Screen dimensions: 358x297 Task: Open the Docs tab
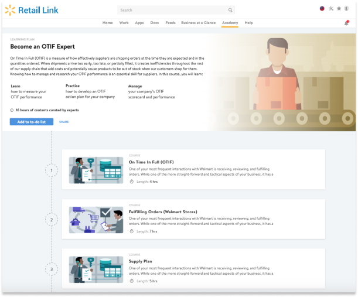[x=155, y=23]
